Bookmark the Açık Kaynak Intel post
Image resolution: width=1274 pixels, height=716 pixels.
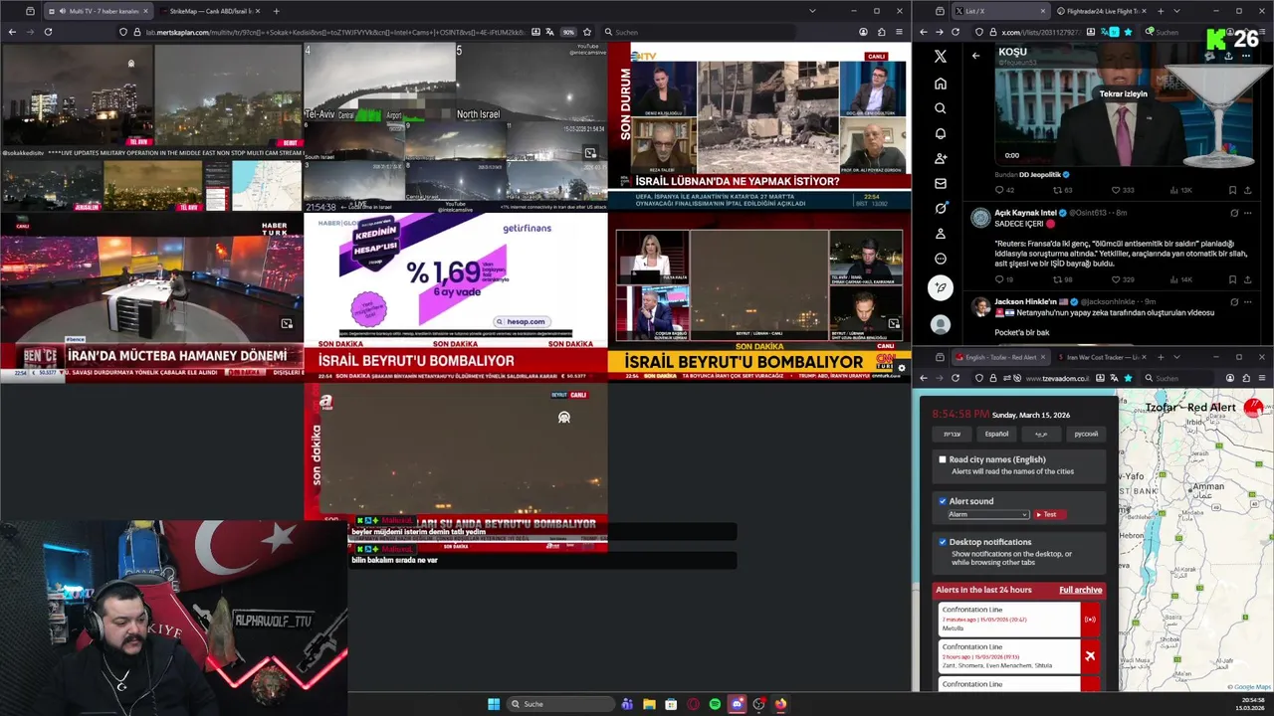point(1232,279)
